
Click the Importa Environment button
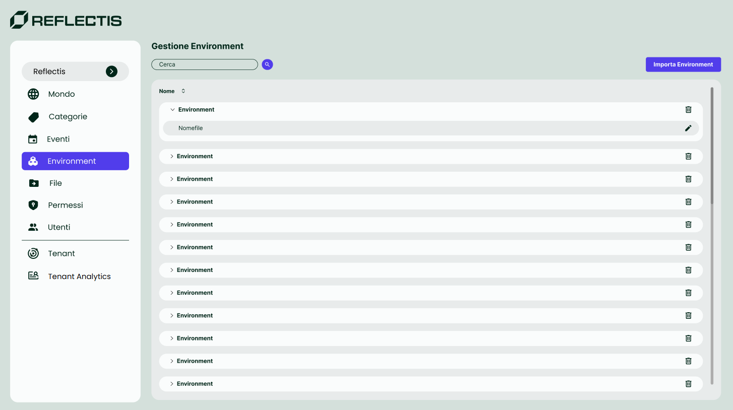(x=683, y=64)
